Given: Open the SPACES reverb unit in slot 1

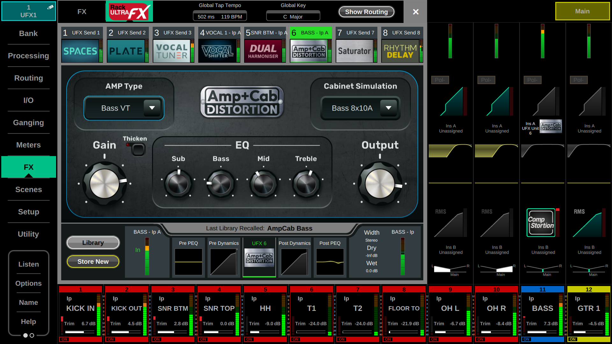Looking at the screenshot, I should (80, 51).
